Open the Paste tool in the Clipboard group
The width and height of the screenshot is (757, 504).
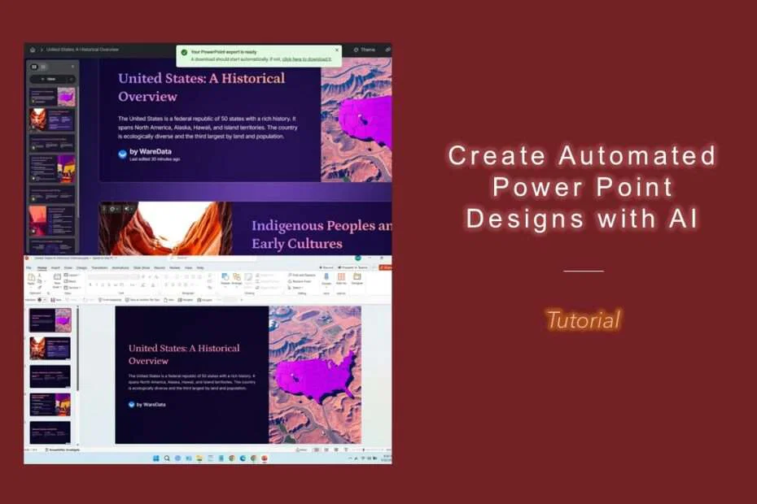click(x=32, y=276)
